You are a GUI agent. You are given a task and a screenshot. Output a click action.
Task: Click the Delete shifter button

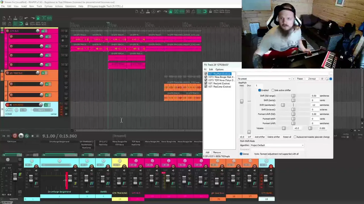274,137
